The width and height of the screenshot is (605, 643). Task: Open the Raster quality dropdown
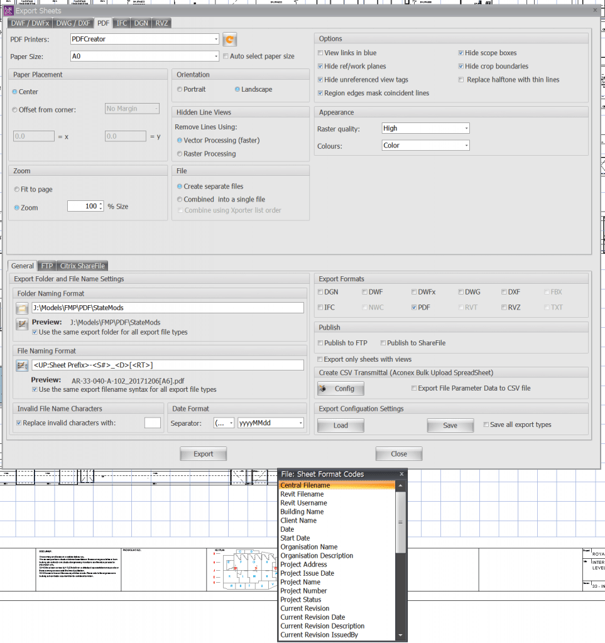click(x=466, y=128)
